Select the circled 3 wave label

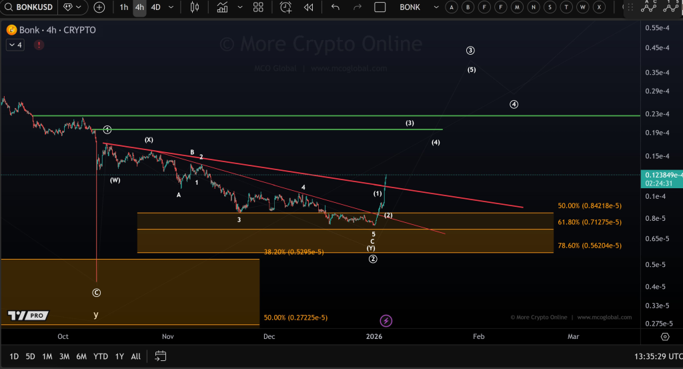tap(470, 51)
